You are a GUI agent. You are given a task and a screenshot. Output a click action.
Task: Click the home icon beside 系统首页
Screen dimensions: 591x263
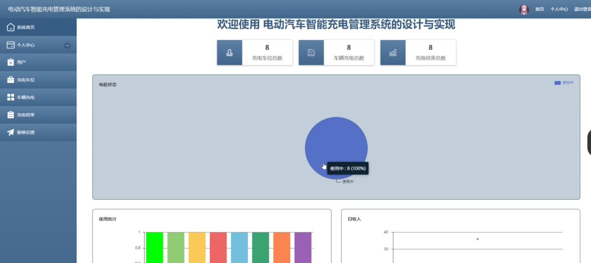tap(10, 27)
